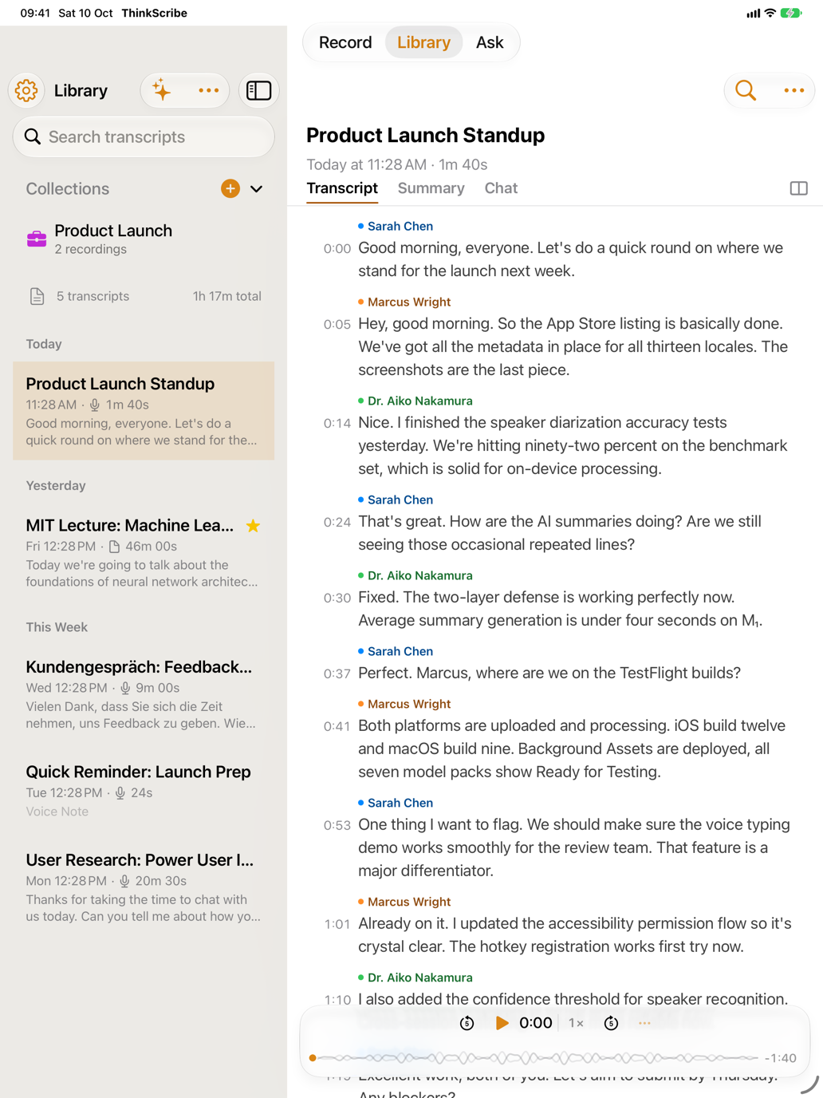The image size is (823, 1098).
Task: Switch to the Library tab
Action: [423, 42]
